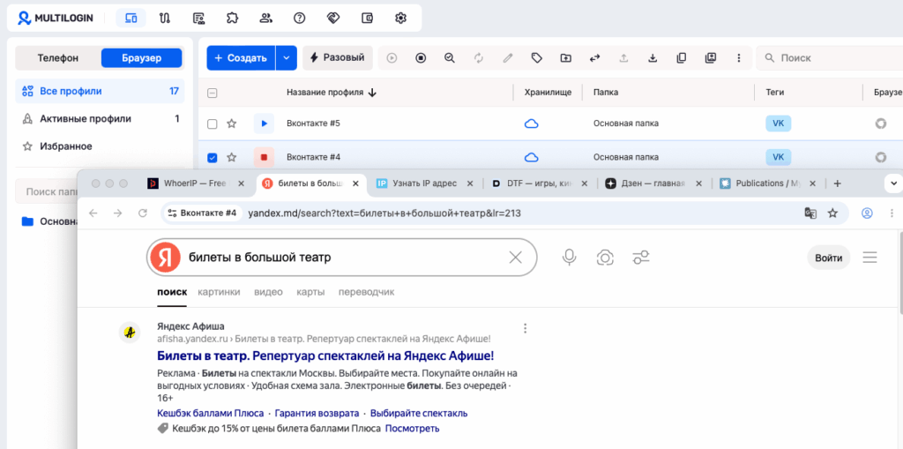The width and height of the screenshot is (903, 449).
Task: Click the move to folder toolbar icon
Action: point(565,57)
